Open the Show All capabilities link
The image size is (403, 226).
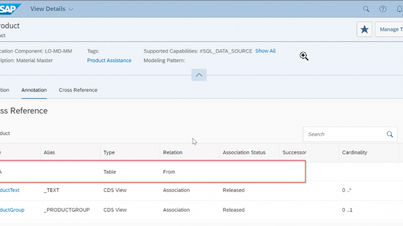pos(265,51)
